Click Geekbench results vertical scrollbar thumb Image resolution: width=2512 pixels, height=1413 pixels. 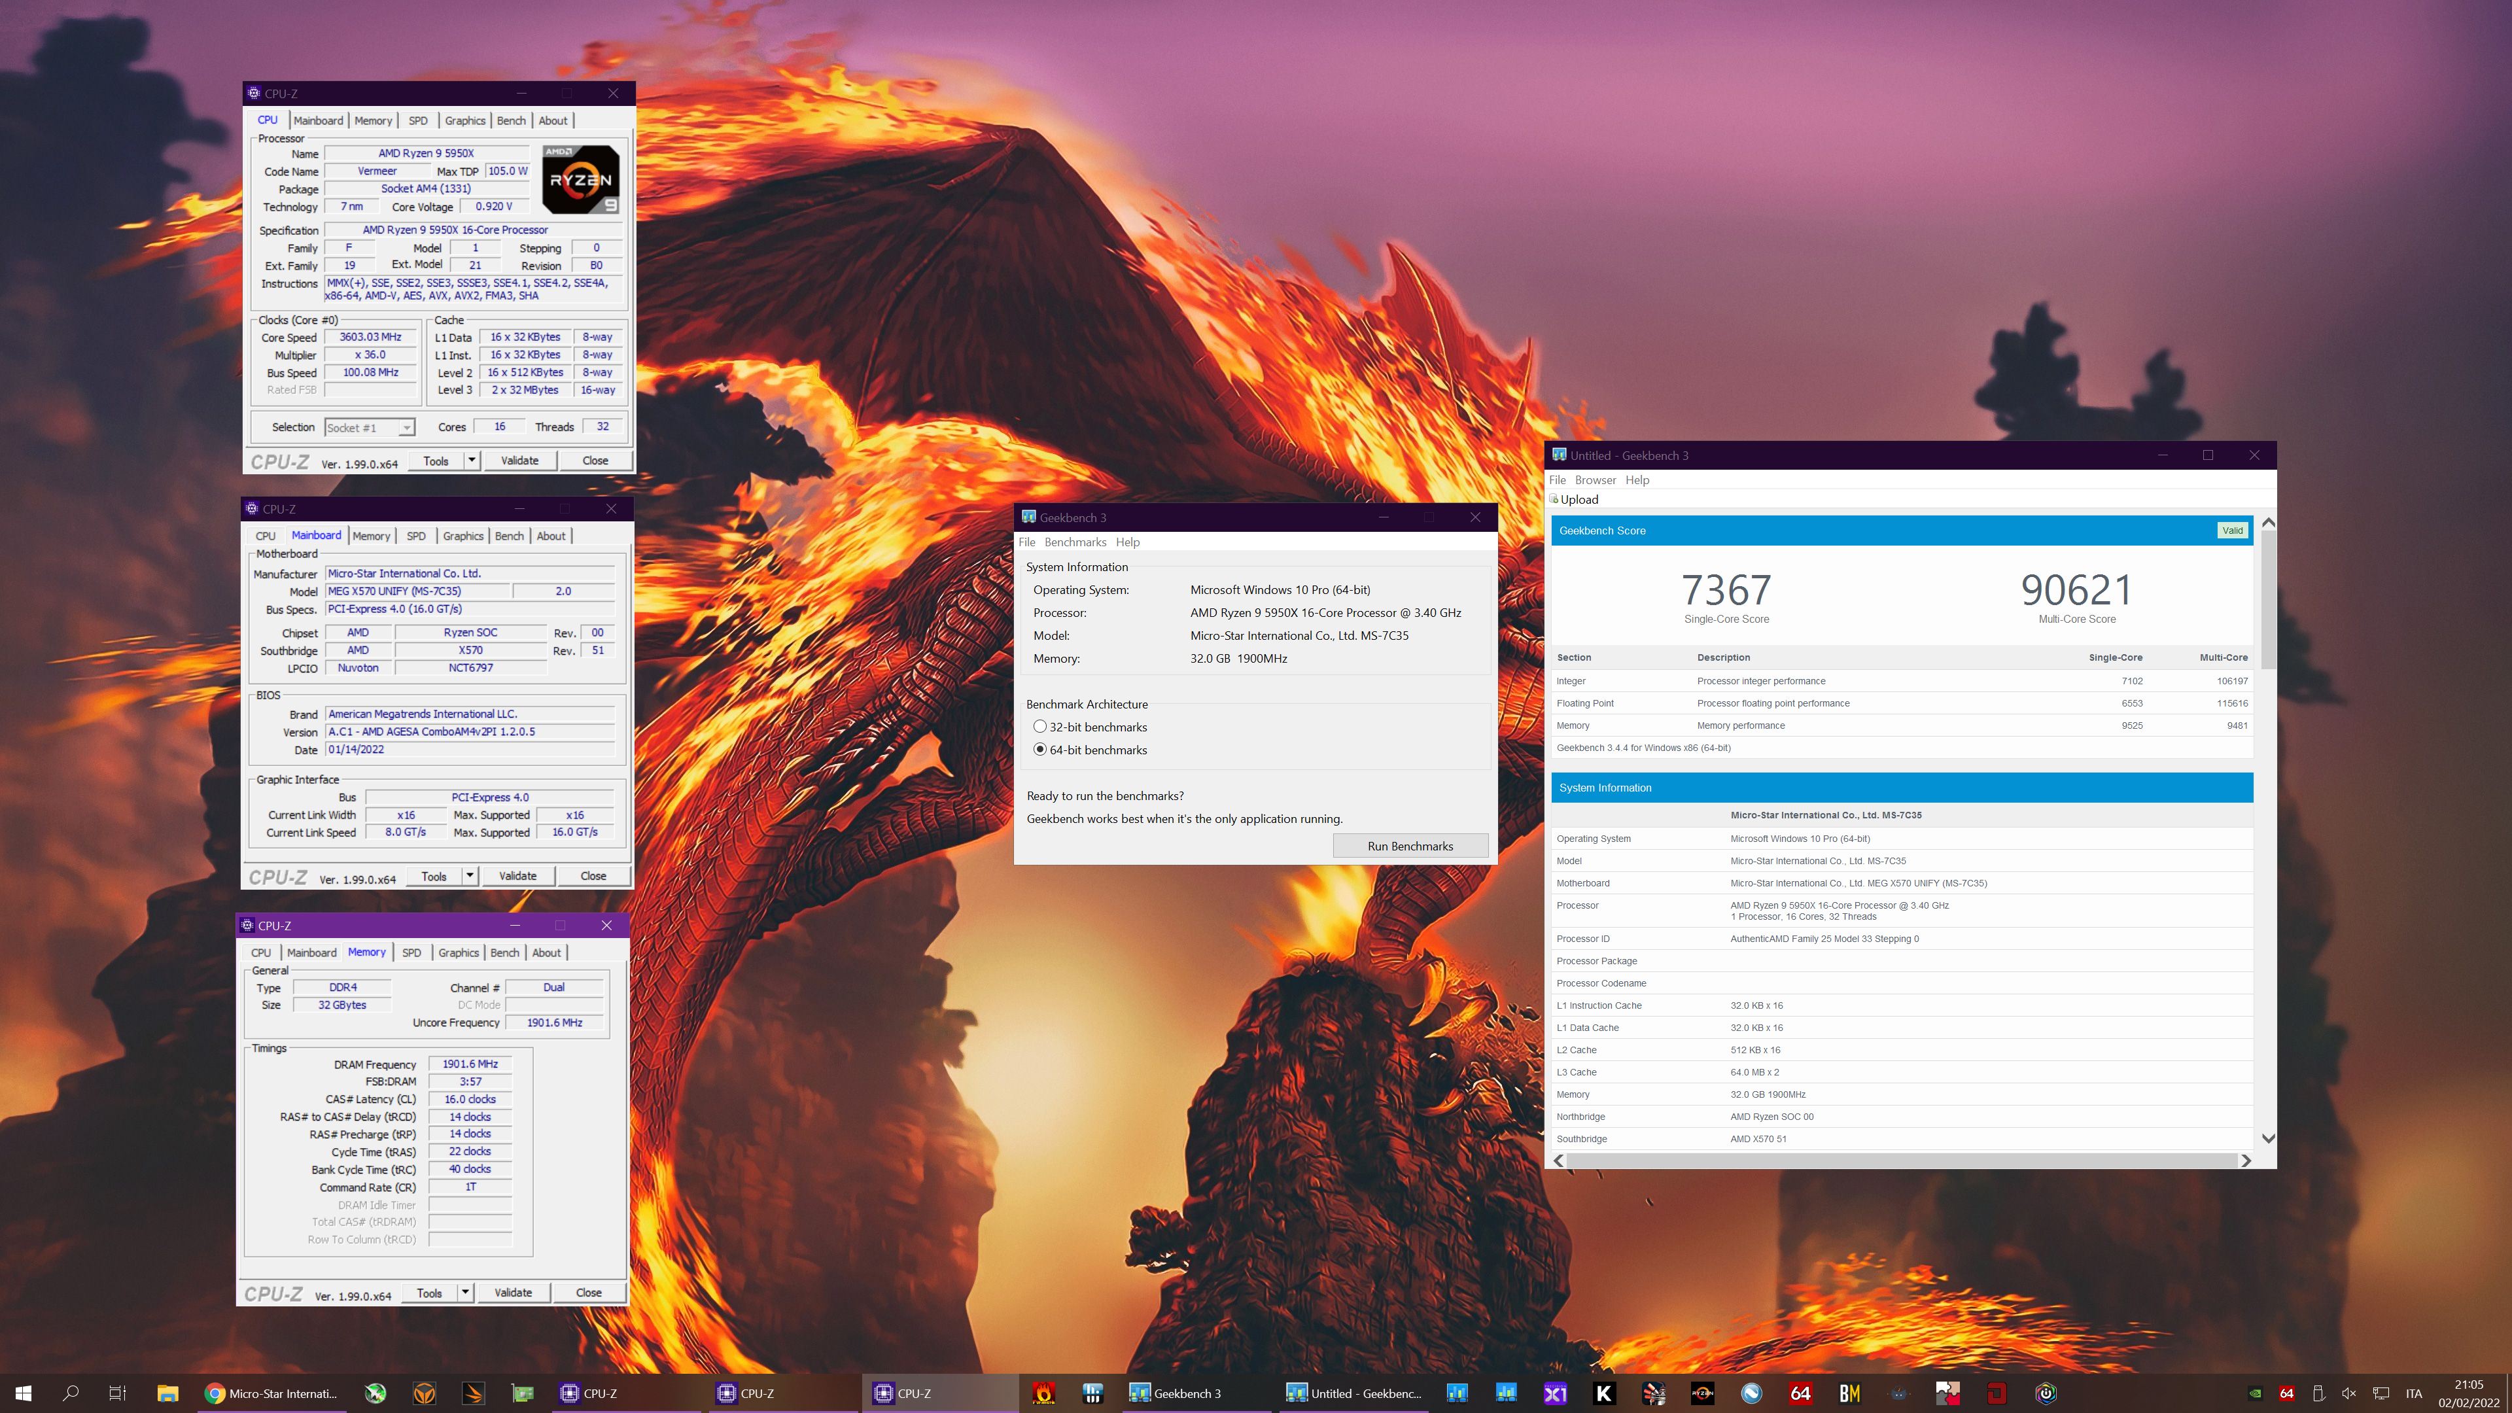click(x=2268, y=600)
